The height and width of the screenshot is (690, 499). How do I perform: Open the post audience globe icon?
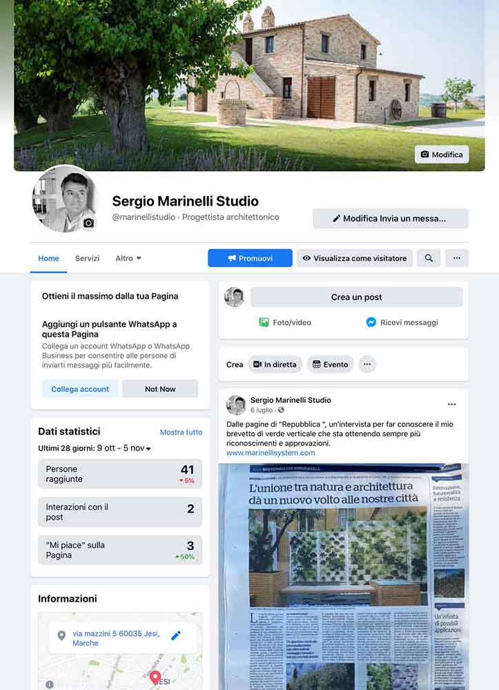tap(281, 410)
